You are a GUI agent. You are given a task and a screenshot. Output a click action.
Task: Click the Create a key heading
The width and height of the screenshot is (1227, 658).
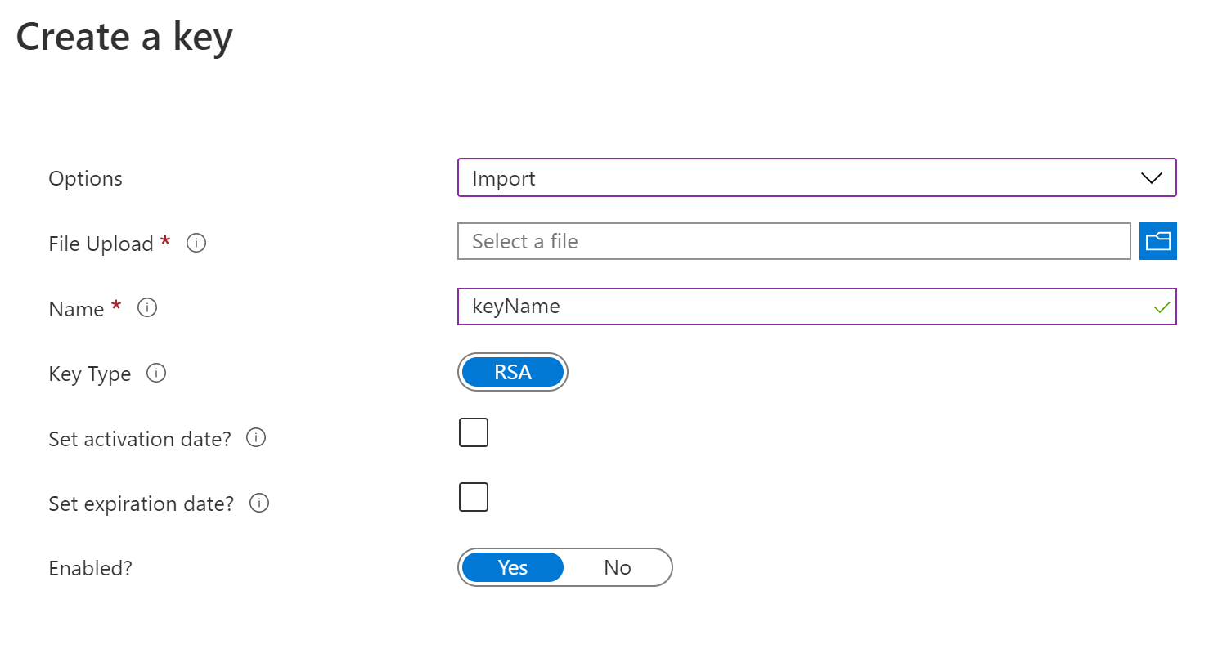pyautogui.click(x=124, y=37)
